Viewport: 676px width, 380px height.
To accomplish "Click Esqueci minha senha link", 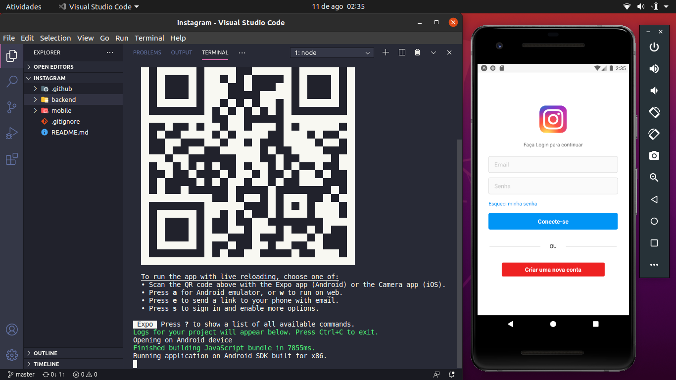I will click(513, 204).
